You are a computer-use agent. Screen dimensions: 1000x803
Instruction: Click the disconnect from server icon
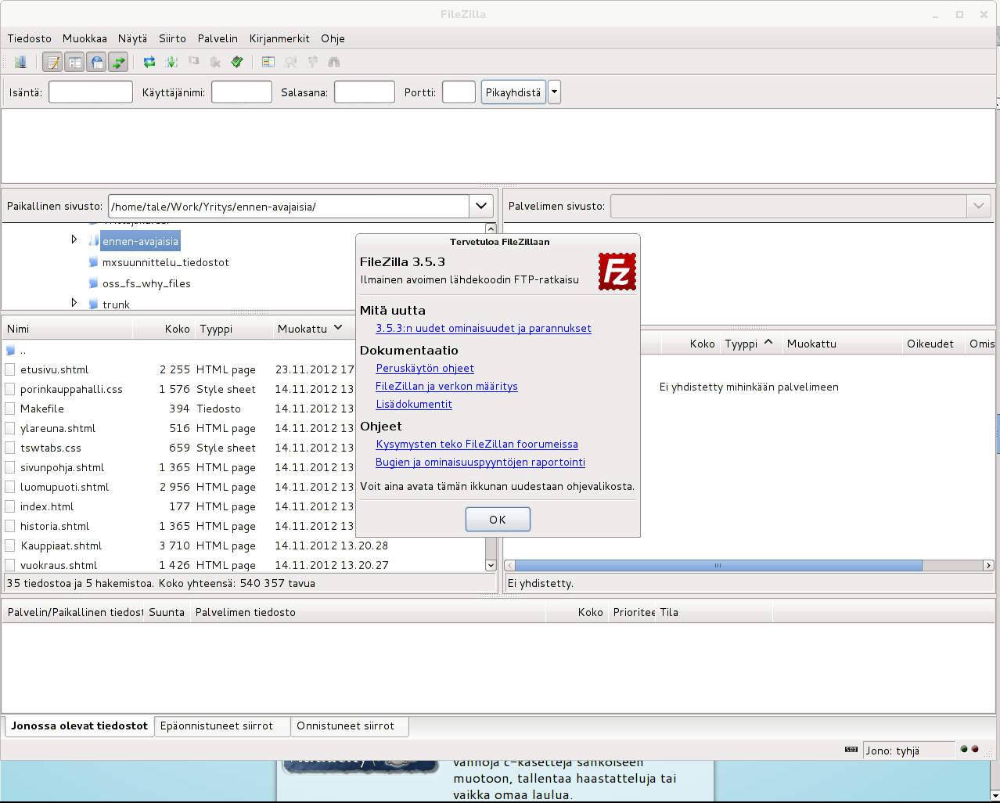tap(215, 62)
